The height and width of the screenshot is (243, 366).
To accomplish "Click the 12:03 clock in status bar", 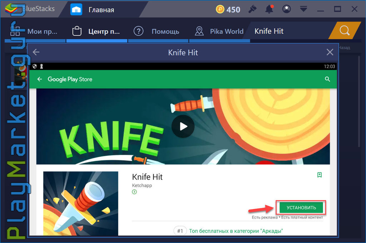I will click(x=329, y=66).
